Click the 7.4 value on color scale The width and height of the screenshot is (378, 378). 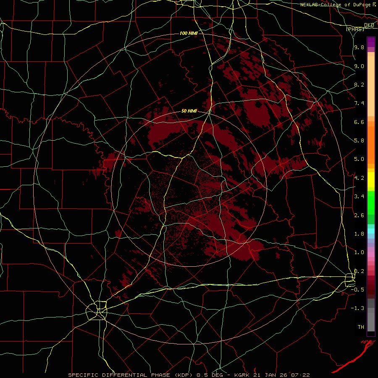359,103
